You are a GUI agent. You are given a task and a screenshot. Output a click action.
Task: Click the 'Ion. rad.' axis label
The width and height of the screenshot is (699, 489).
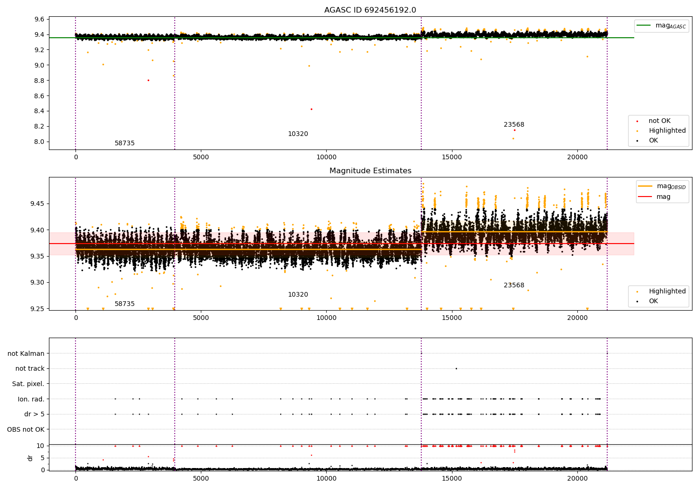point(31,399)
